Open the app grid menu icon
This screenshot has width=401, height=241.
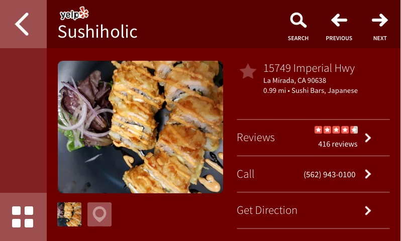[23, 217]
